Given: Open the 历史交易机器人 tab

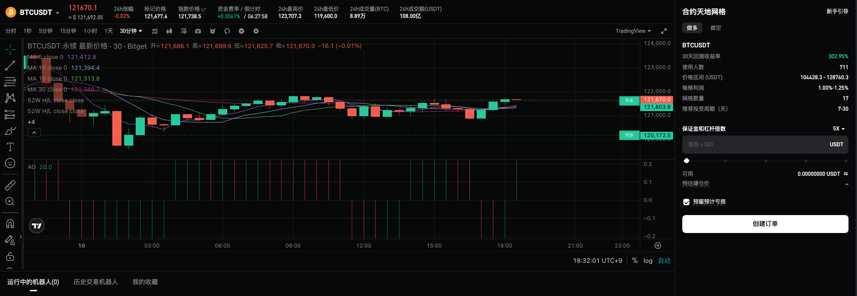Looking at the screenshot, I should coord(96,282).
